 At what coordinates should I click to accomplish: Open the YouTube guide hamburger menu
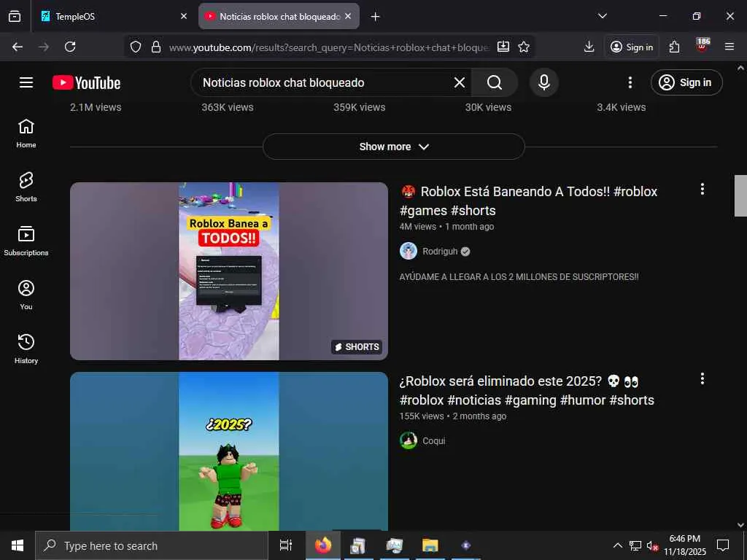click(x=26, y=82)
